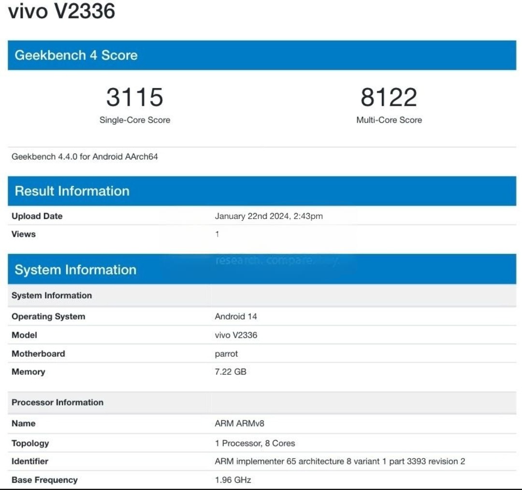Click the 'Operating System' label

tap(48, 317)
